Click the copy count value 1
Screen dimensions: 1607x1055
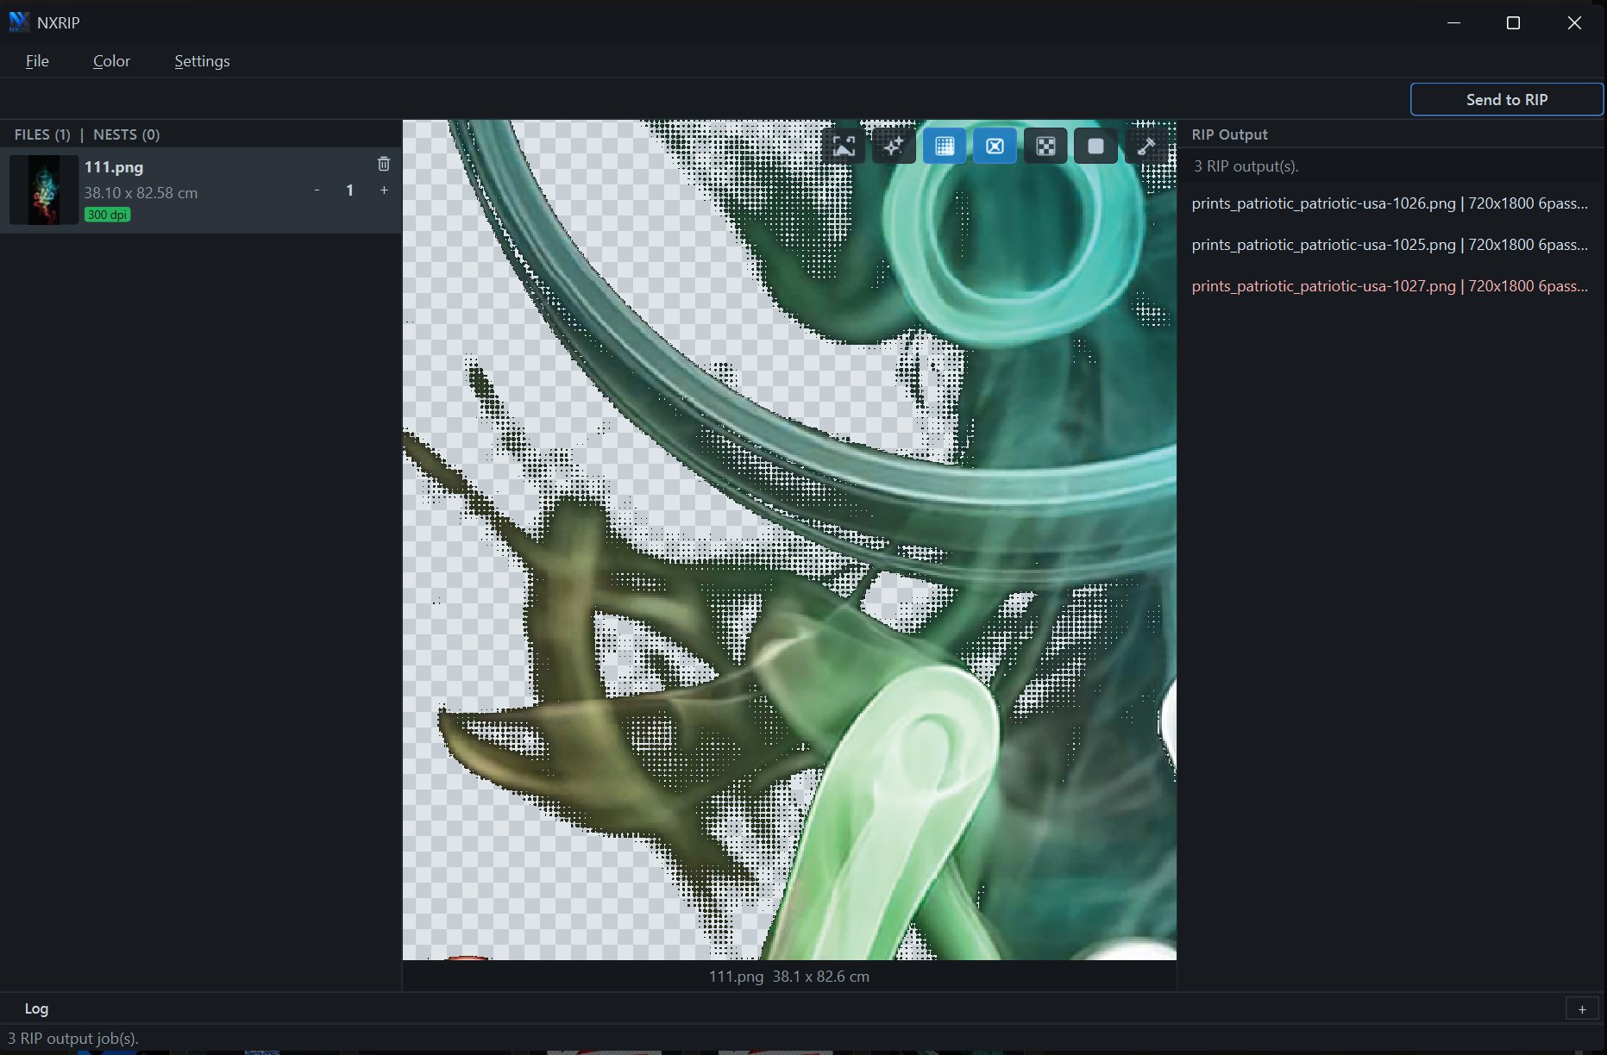click(349, 190)
